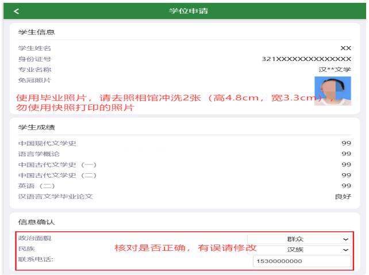Screen dimensions: 369x275
Task: Click the masked 身份证号 number
Action: tap(306, 59)
